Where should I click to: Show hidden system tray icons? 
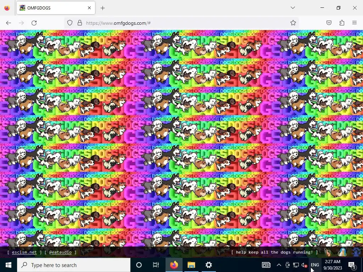coord(279,265)
